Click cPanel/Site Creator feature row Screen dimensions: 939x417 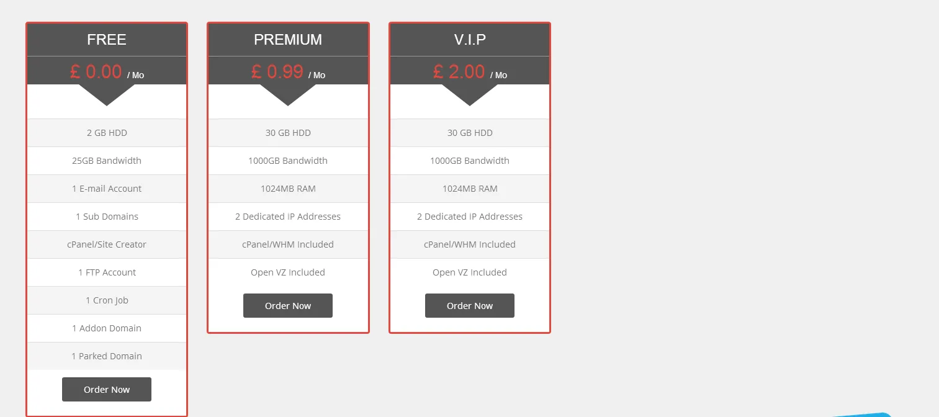pos(107,244)
